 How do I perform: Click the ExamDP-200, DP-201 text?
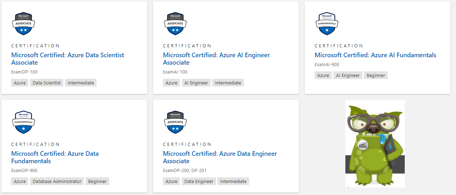185,171
